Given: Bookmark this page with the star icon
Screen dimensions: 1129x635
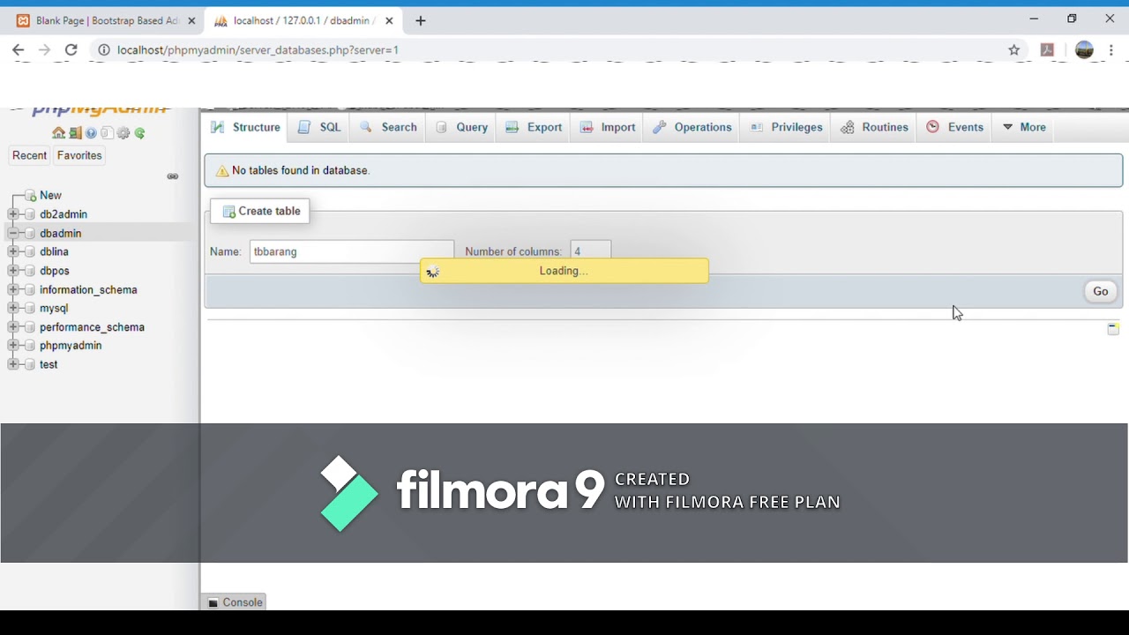Looking at the screenshot, I should tap(1014, 50).
